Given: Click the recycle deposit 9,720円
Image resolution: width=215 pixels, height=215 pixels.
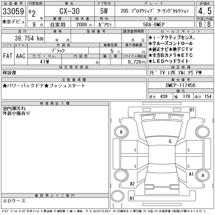Looking at the screenshot, I should (137, 62).
